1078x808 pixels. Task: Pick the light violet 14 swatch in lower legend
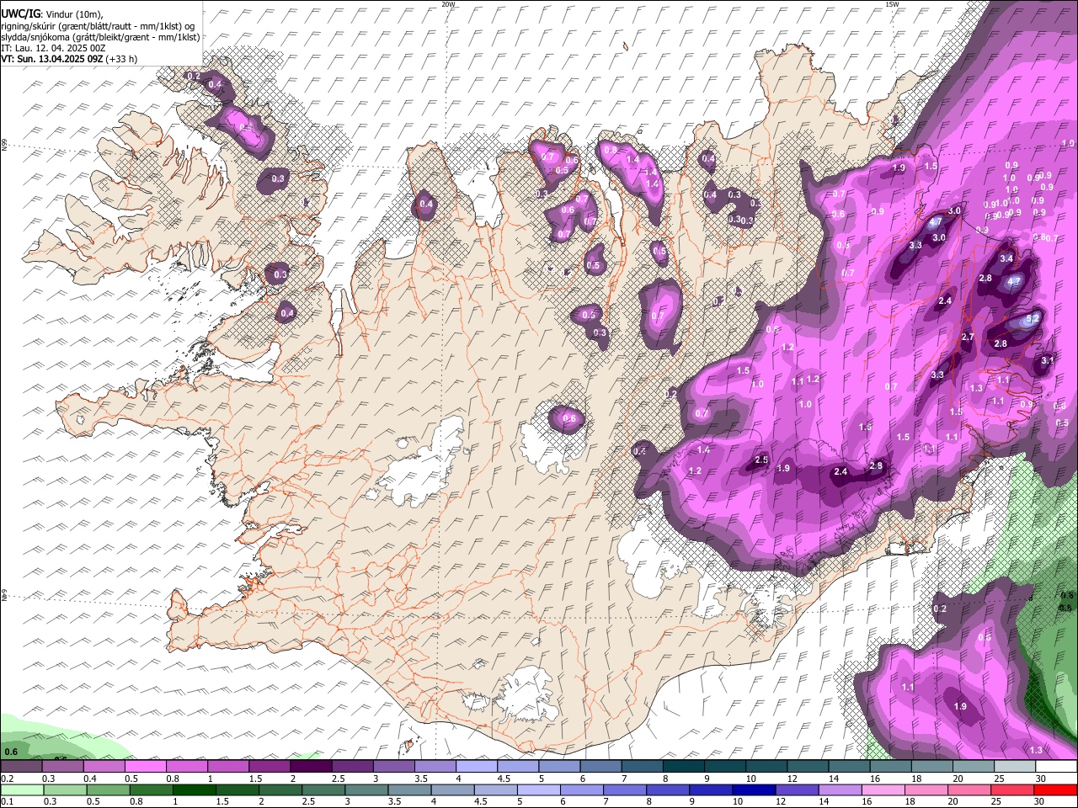pyautogui.click(x=841, y=790)
